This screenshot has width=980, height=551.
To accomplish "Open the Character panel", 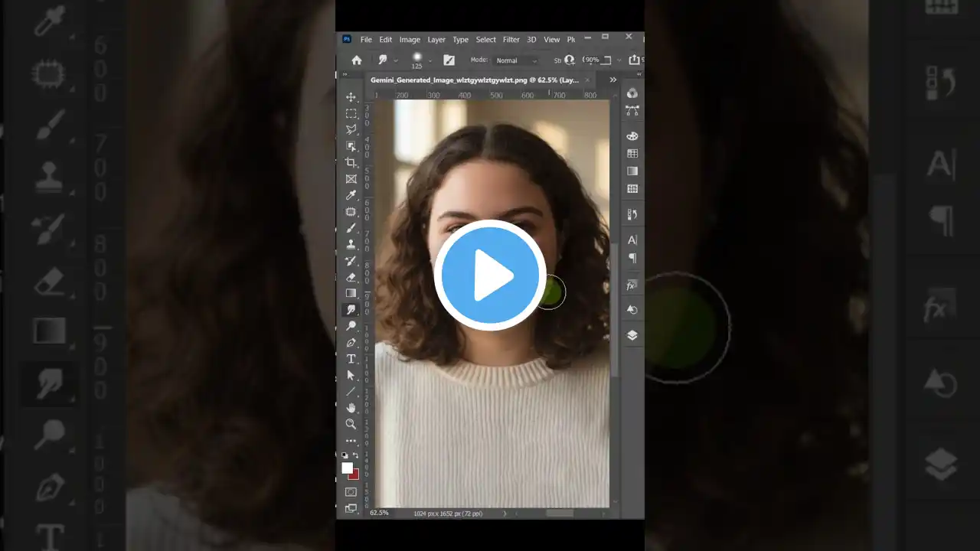I will coord(632,240).
